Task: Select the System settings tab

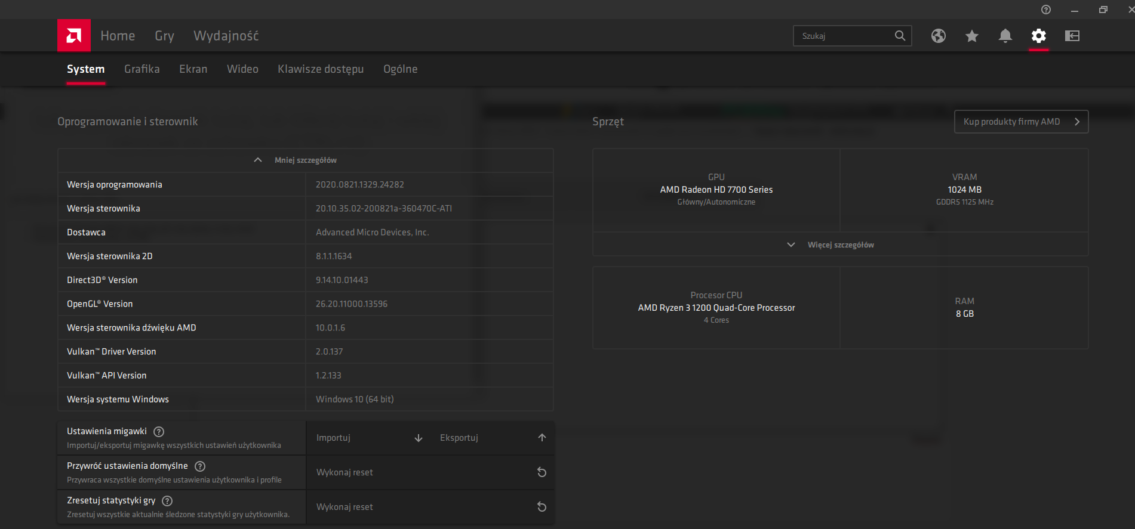Action: click(85, 69)
